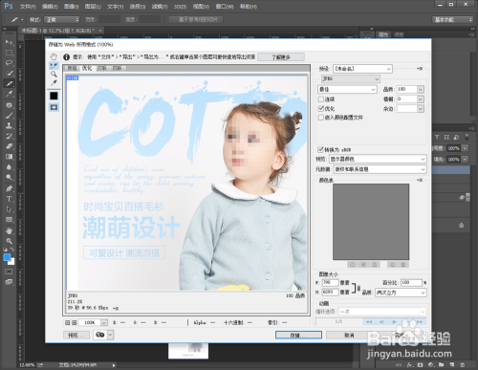The image size is (478, 370).
Task: Click the image height H input field
Action: 330,292
